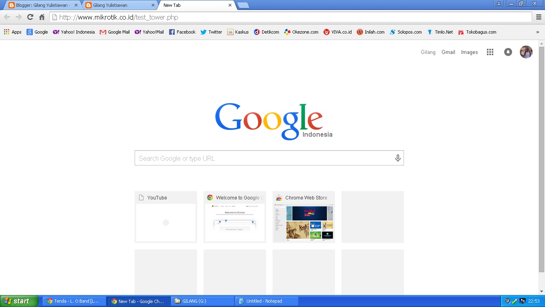545x307 pixels.
Task: Switch to Untitled - Notepad in taskbar
Action: click(267, 301)
